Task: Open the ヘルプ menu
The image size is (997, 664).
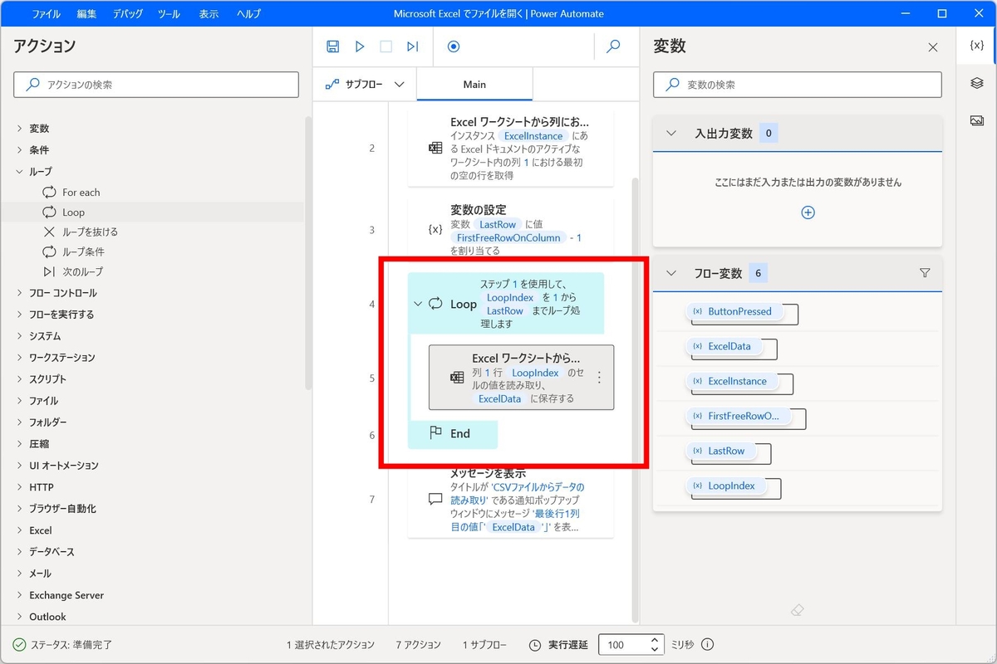Action: [x=248, y=14]
